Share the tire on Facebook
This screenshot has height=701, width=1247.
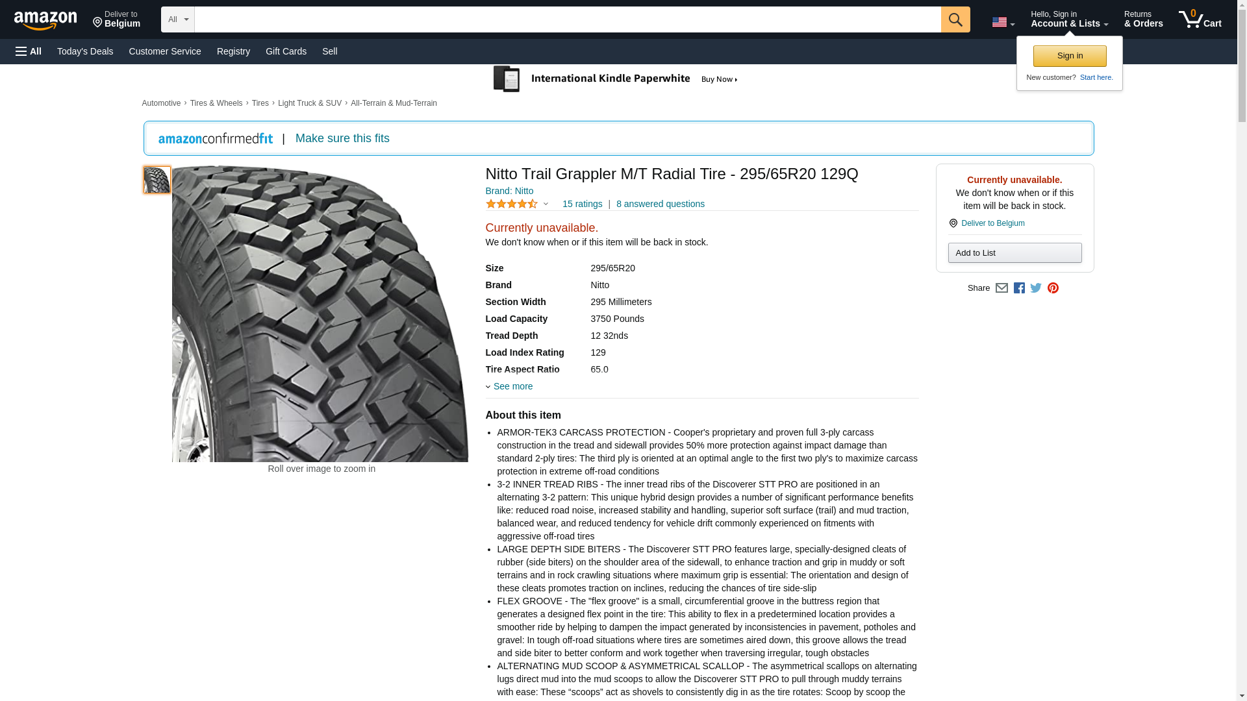coord(1019,288)
